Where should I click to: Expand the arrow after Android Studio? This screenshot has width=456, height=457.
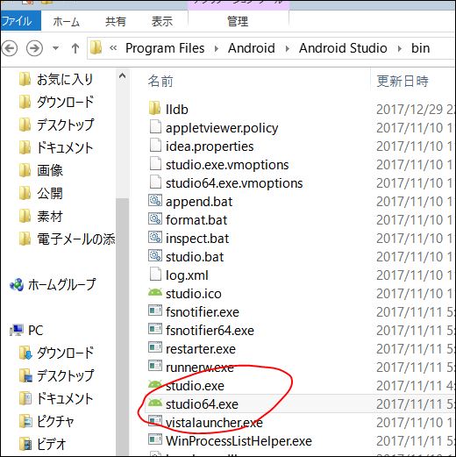(400, 48)
